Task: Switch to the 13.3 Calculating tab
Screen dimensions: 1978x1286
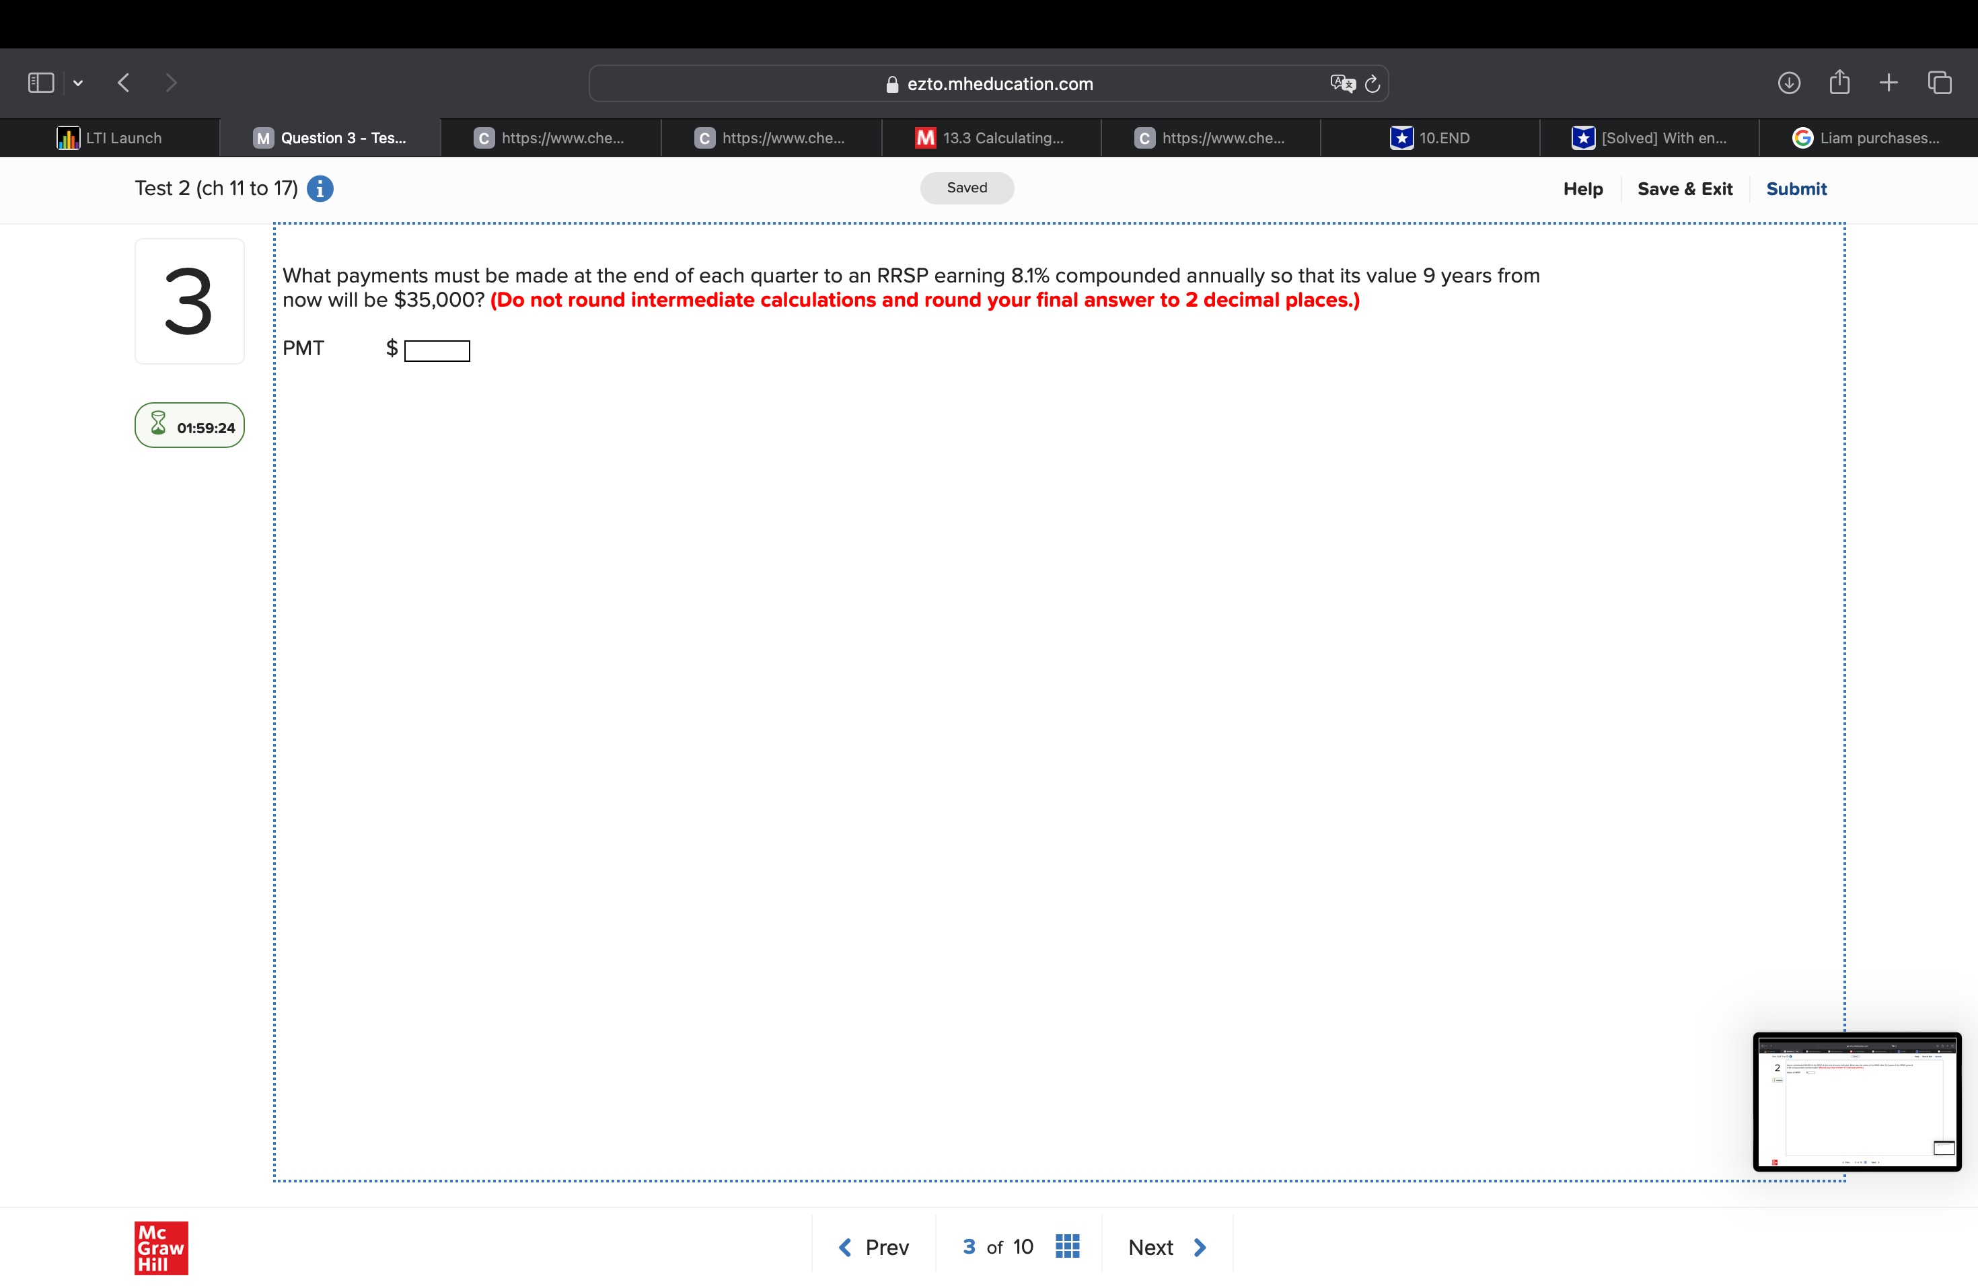Action: tap(989, 138)
